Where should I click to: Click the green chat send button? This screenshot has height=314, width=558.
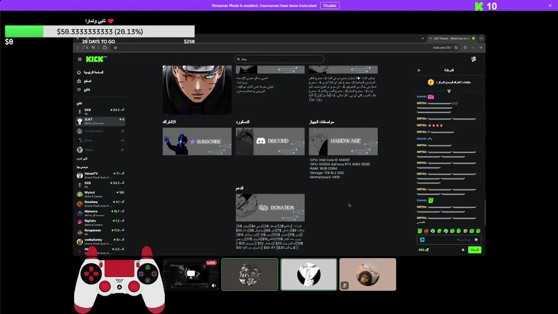click(475, 250)
